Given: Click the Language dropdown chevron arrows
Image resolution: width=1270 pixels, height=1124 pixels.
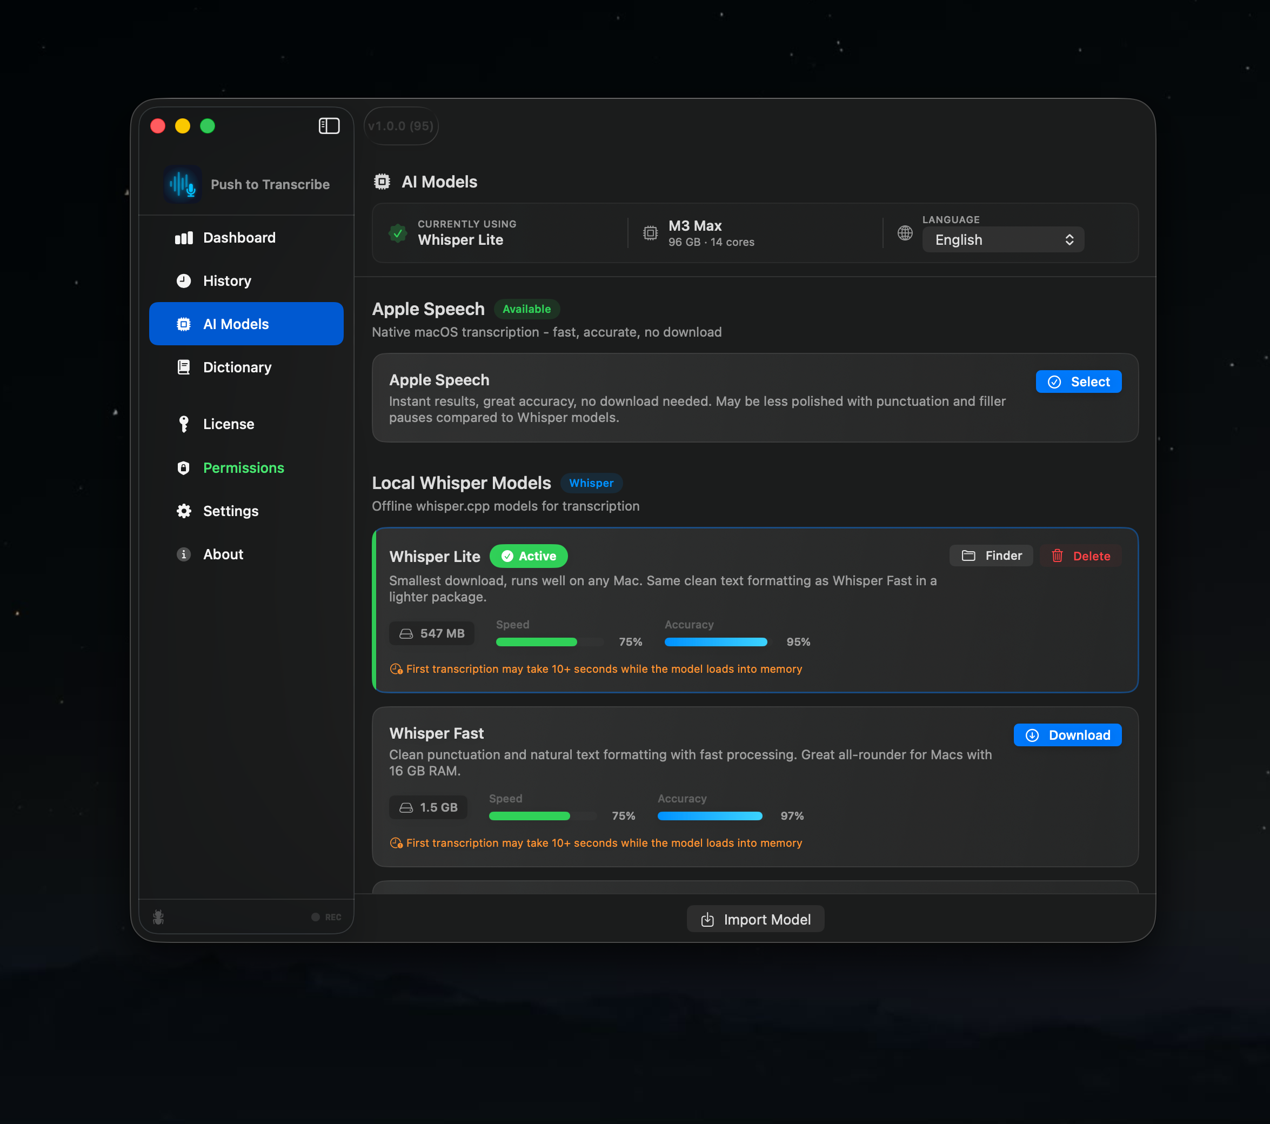Looking at the screenshot, I should [1068, 240].
